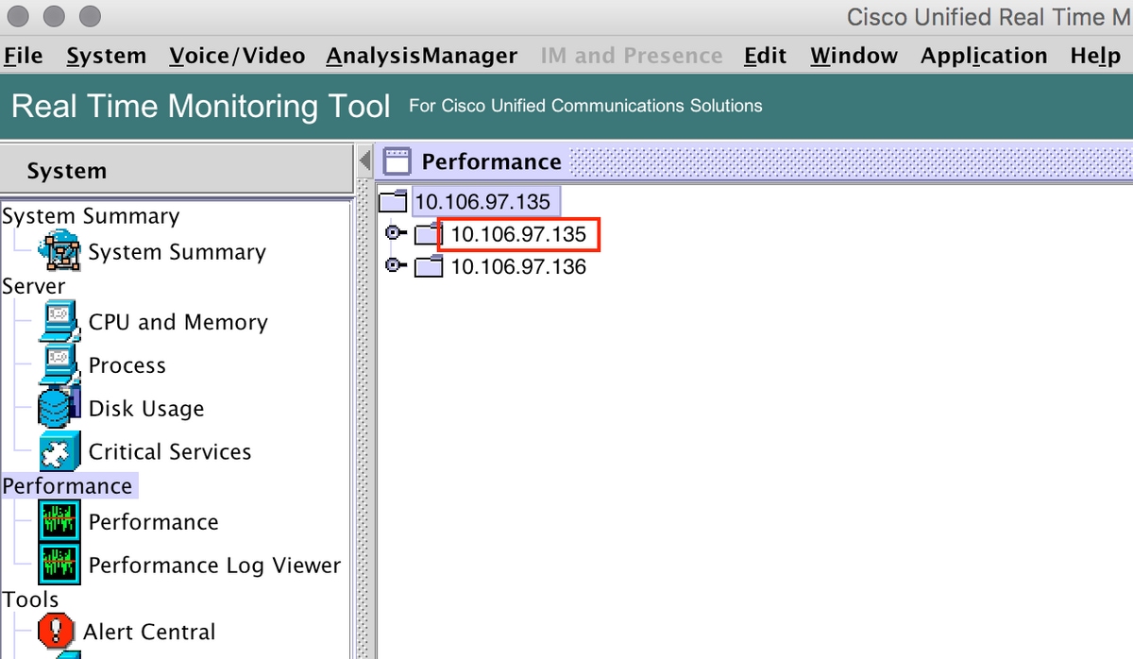
Task: Open the File menu
Action: (24, 56)
